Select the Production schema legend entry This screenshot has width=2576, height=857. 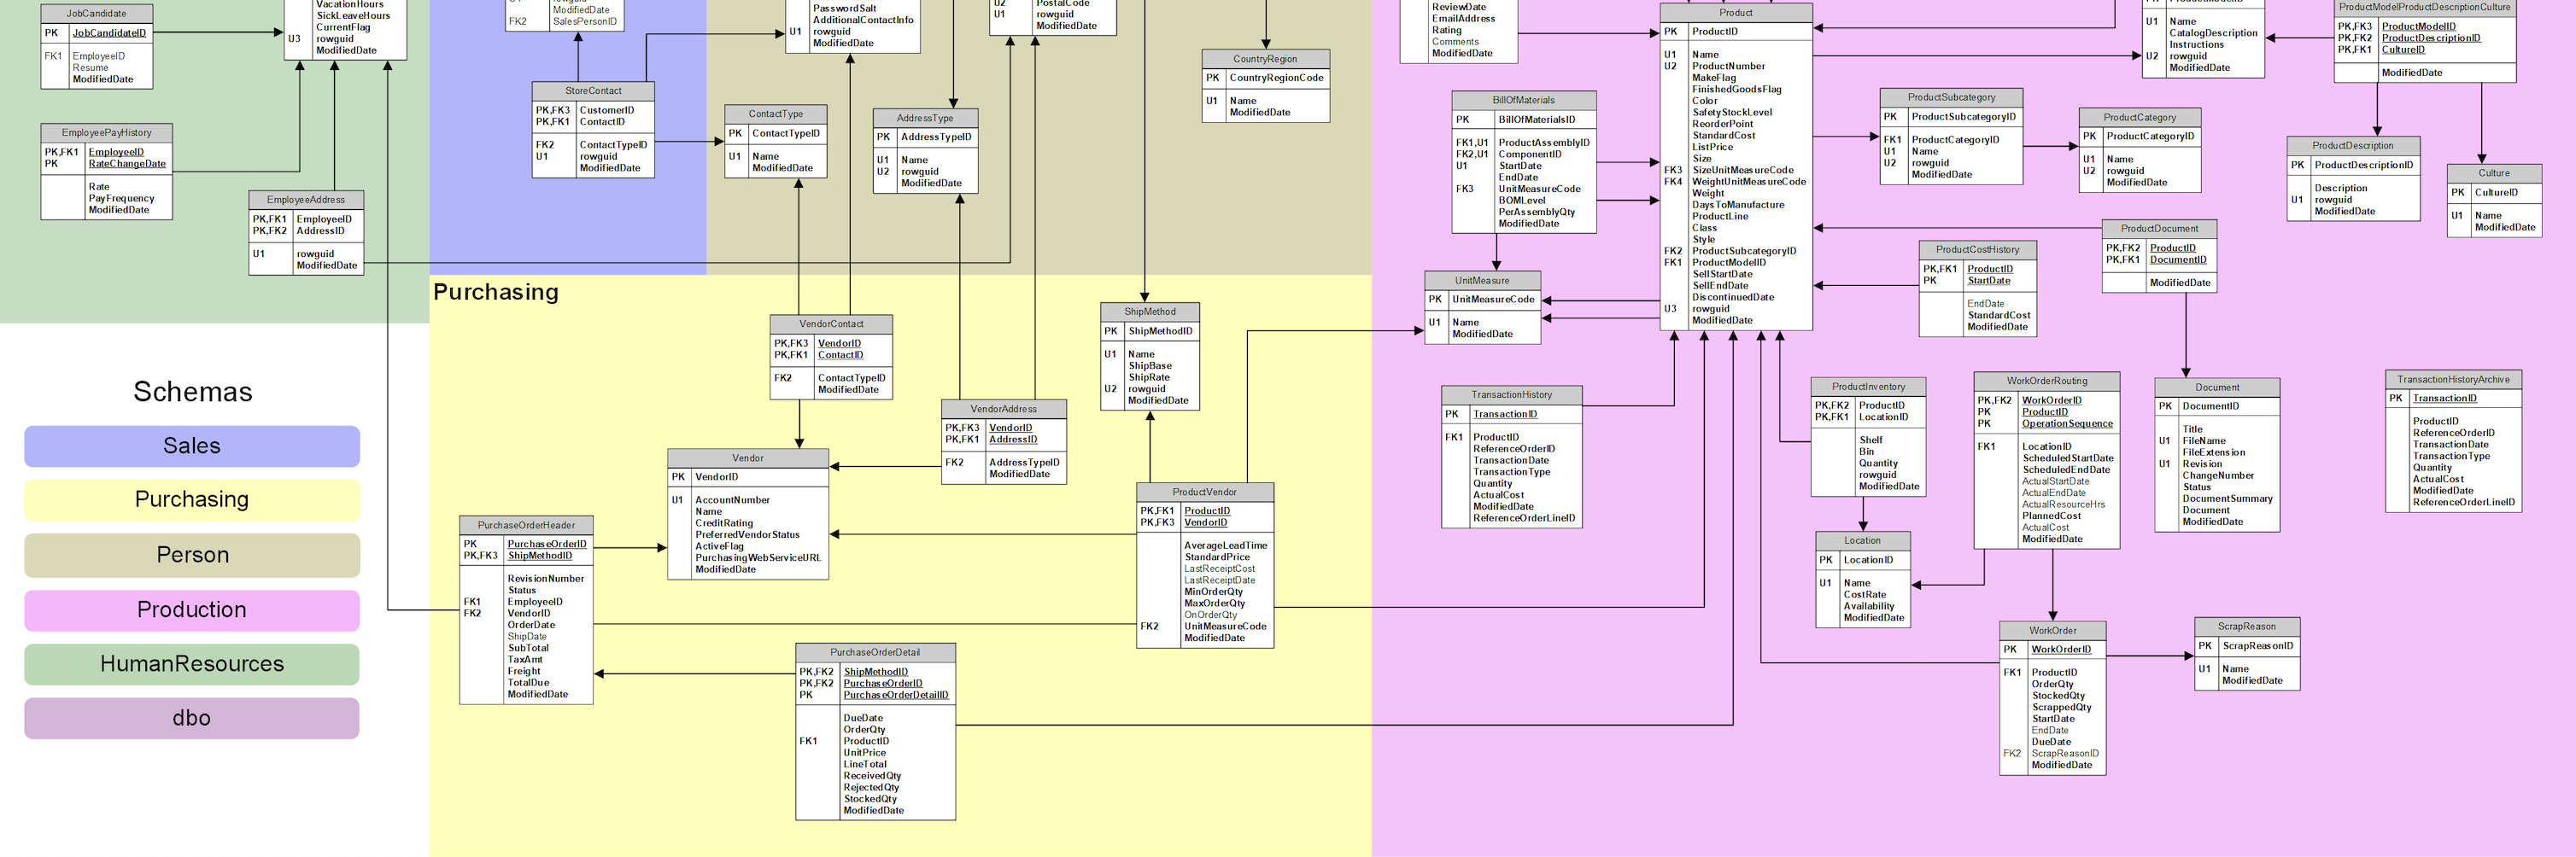pyautogui.click(x=191, y=609)
